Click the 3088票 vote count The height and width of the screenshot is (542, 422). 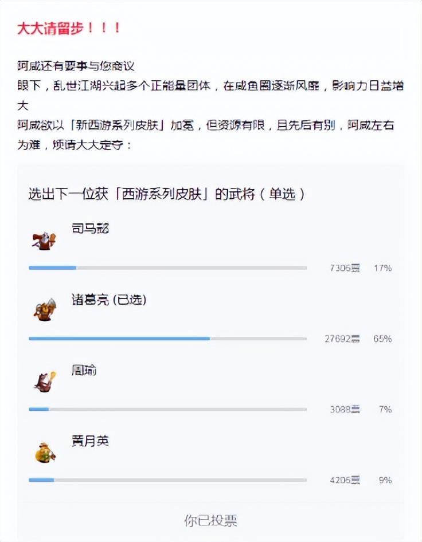click(345, 409)
